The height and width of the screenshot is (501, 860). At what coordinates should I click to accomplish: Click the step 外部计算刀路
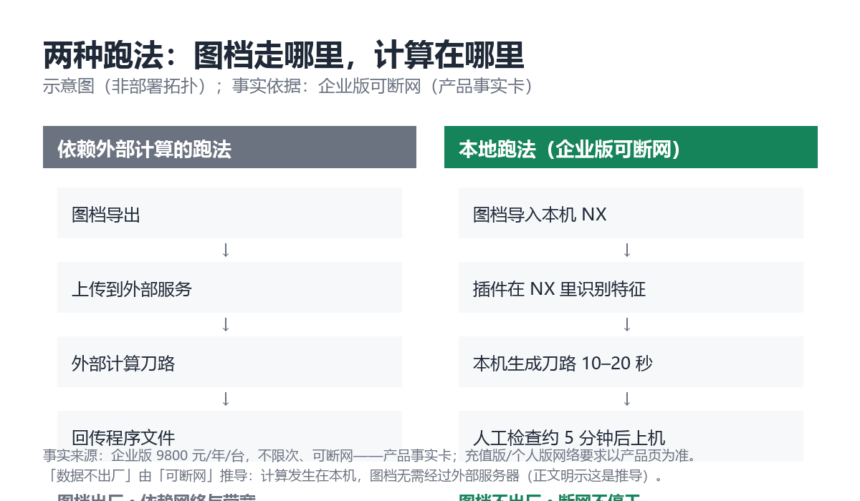229,362
